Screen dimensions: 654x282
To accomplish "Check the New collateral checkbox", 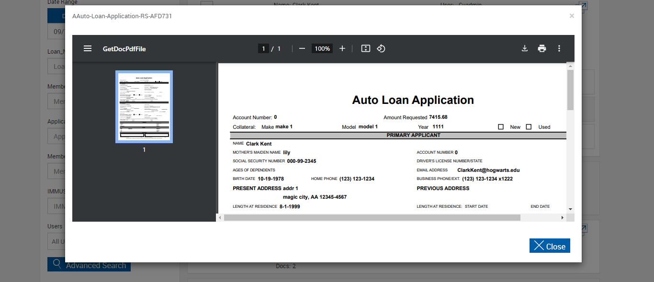I will pyautogui.click(x=501, y=127).
